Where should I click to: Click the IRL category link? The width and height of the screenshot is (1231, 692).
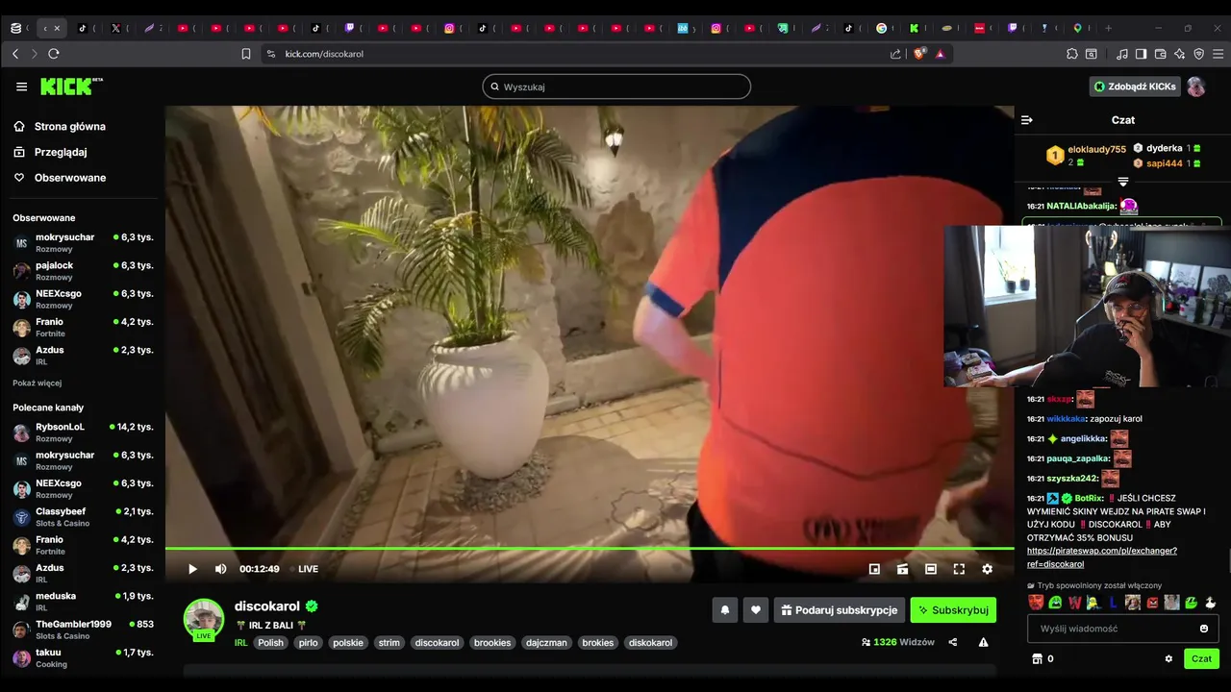pyautogui.click(x=240, y=642)
